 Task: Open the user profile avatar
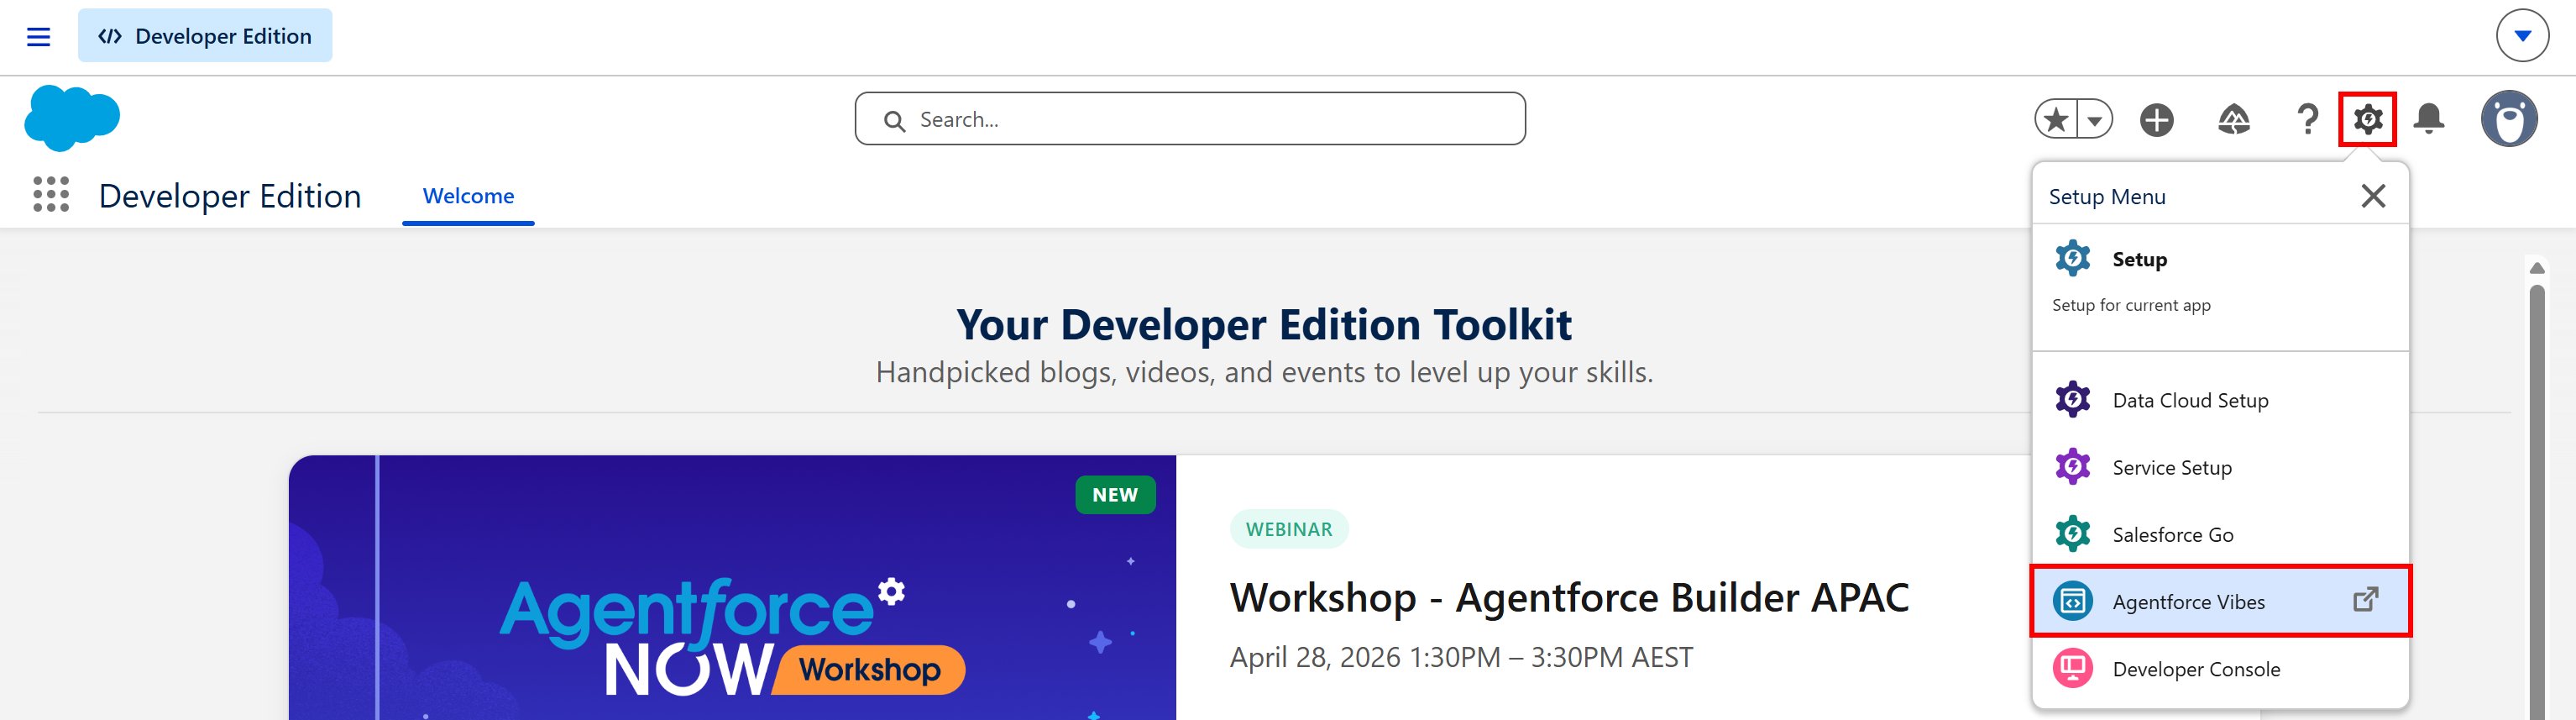(2508, 119)
